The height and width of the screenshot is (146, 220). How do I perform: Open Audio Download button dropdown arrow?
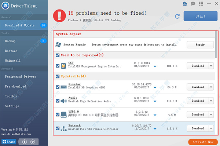click(211, 101)
